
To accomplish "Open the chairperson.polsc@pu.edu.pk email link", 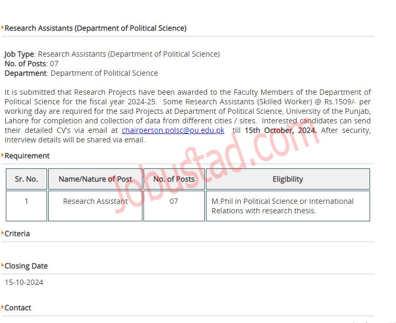I will tap(173, 130).
